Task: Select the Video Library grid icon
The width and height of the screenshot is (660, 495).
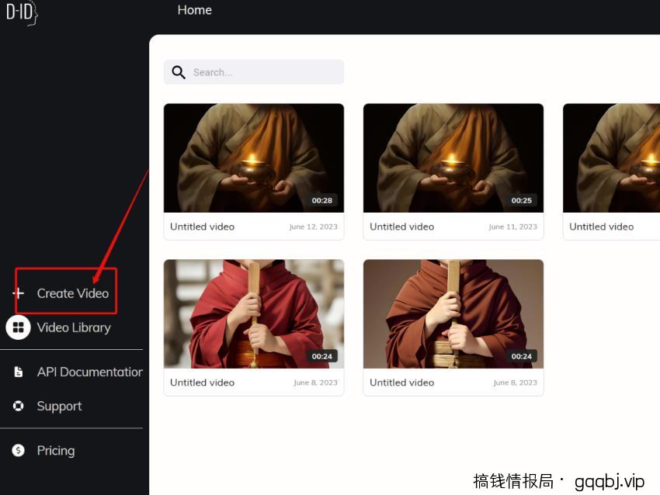Action: point(18,327)
